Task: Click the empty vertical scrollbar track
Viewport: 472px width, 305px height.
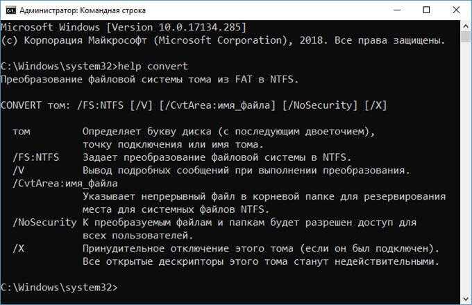Action: tap(466, 168)
